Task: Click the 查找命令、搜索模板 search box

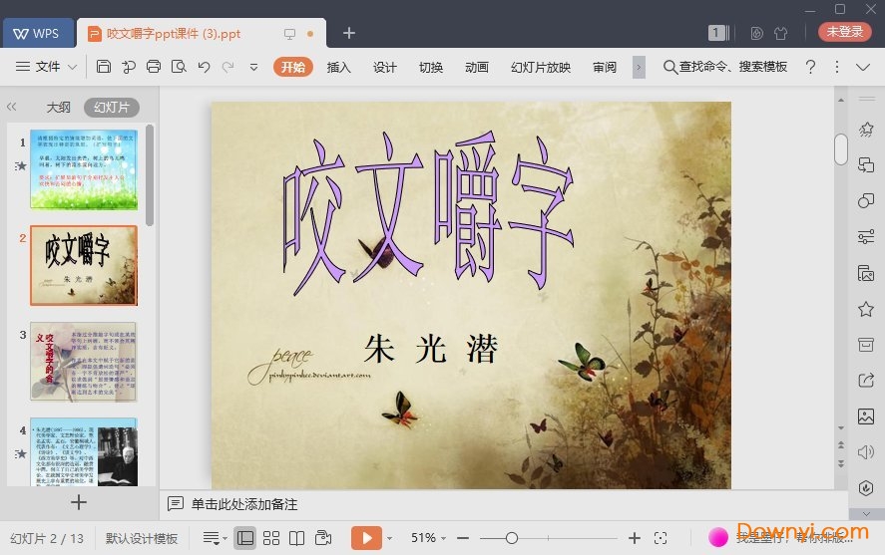Action: click(x=725, y=67)
